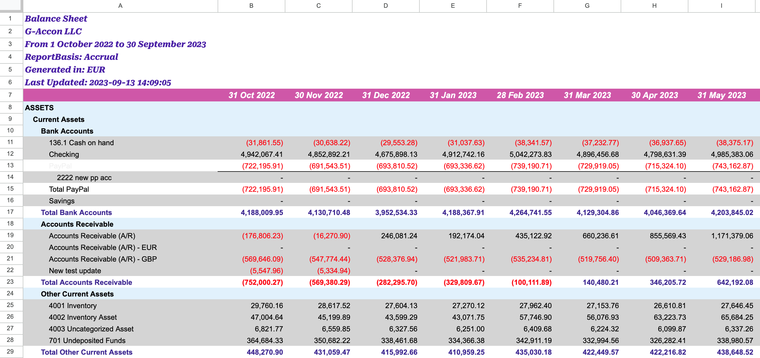Select row 13 header

(x=11, y=165)
